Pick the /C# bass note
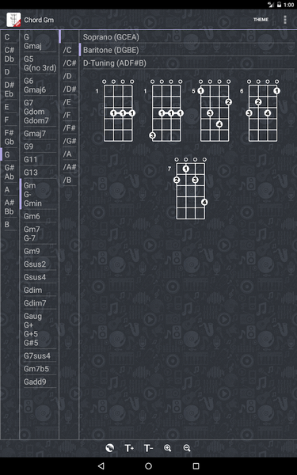The width and height of the screenshot is (297, 475). tap(70, 63)
